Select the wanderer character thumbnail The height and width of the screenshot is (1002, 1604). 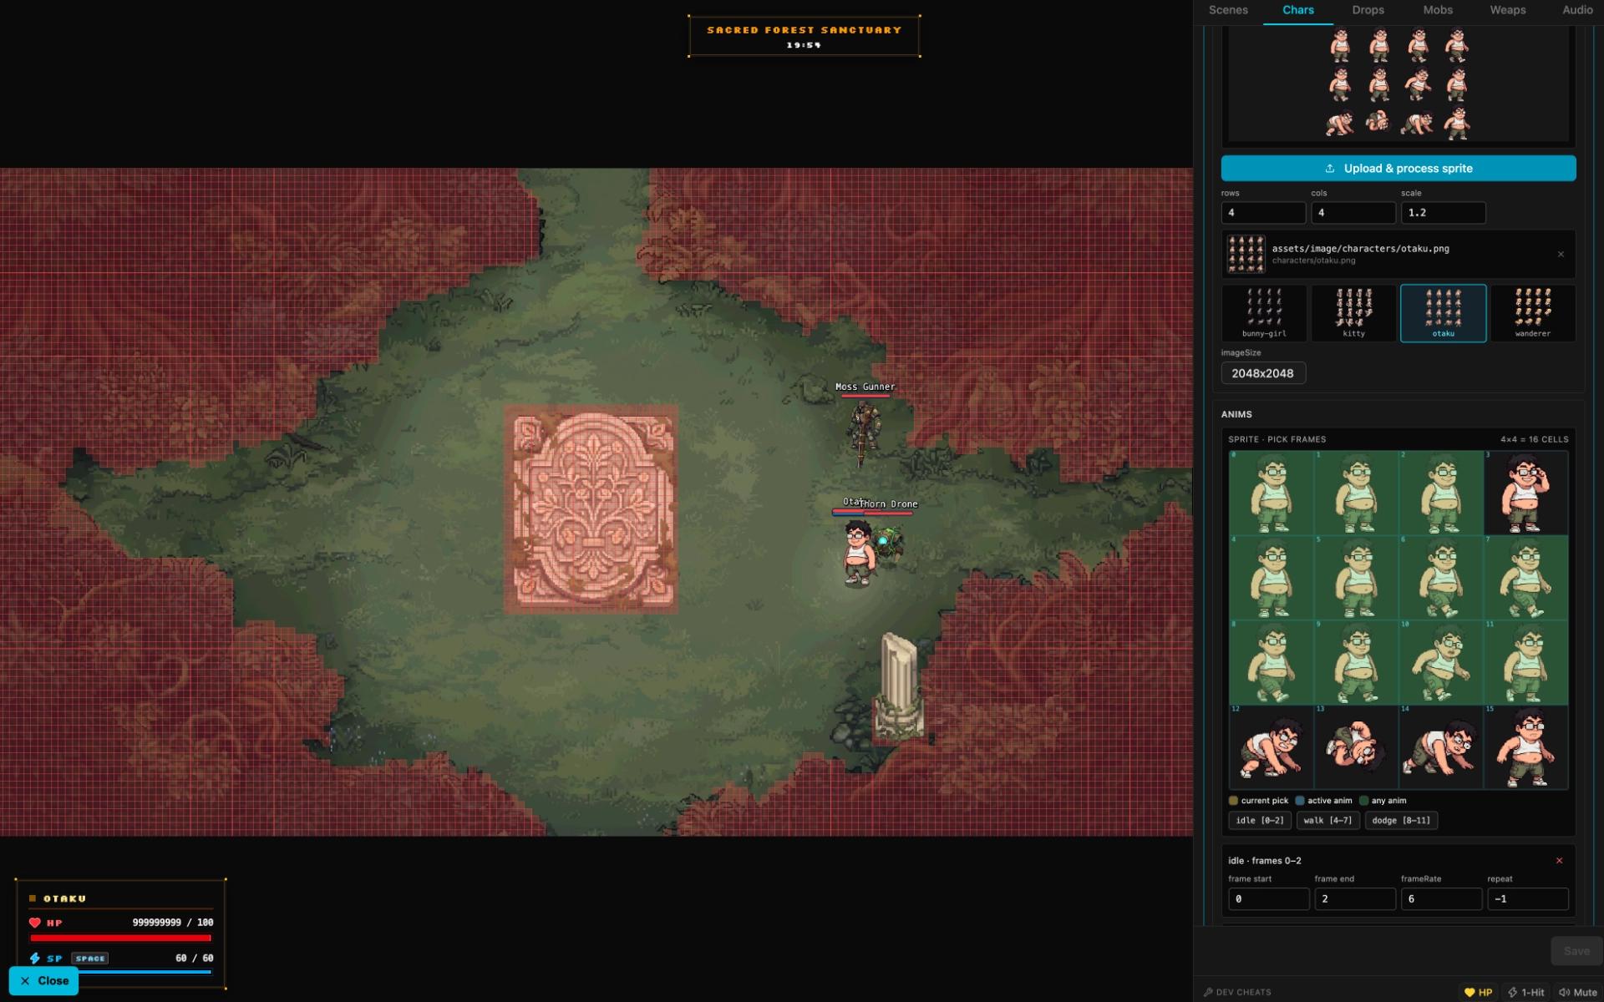click(1533, 313)
